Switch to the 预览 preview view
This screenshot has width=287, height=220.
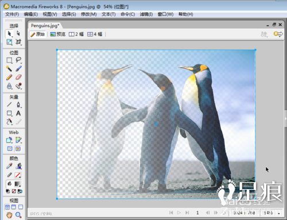(58, 34)
